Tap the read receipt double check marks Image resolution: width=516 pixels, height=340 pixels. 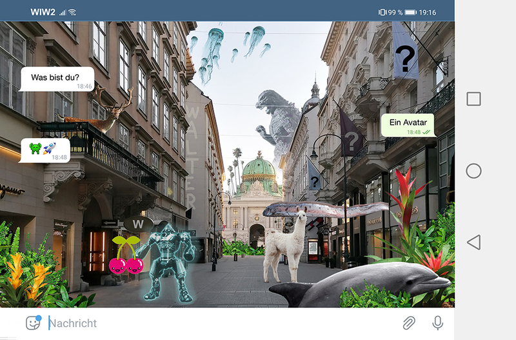(426, 132)
